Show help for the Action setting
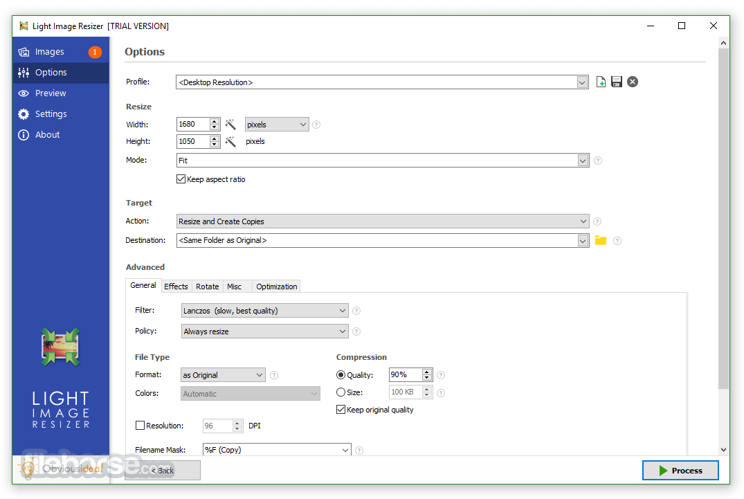Viewport: 744px width, 499px height. (597, 221)
